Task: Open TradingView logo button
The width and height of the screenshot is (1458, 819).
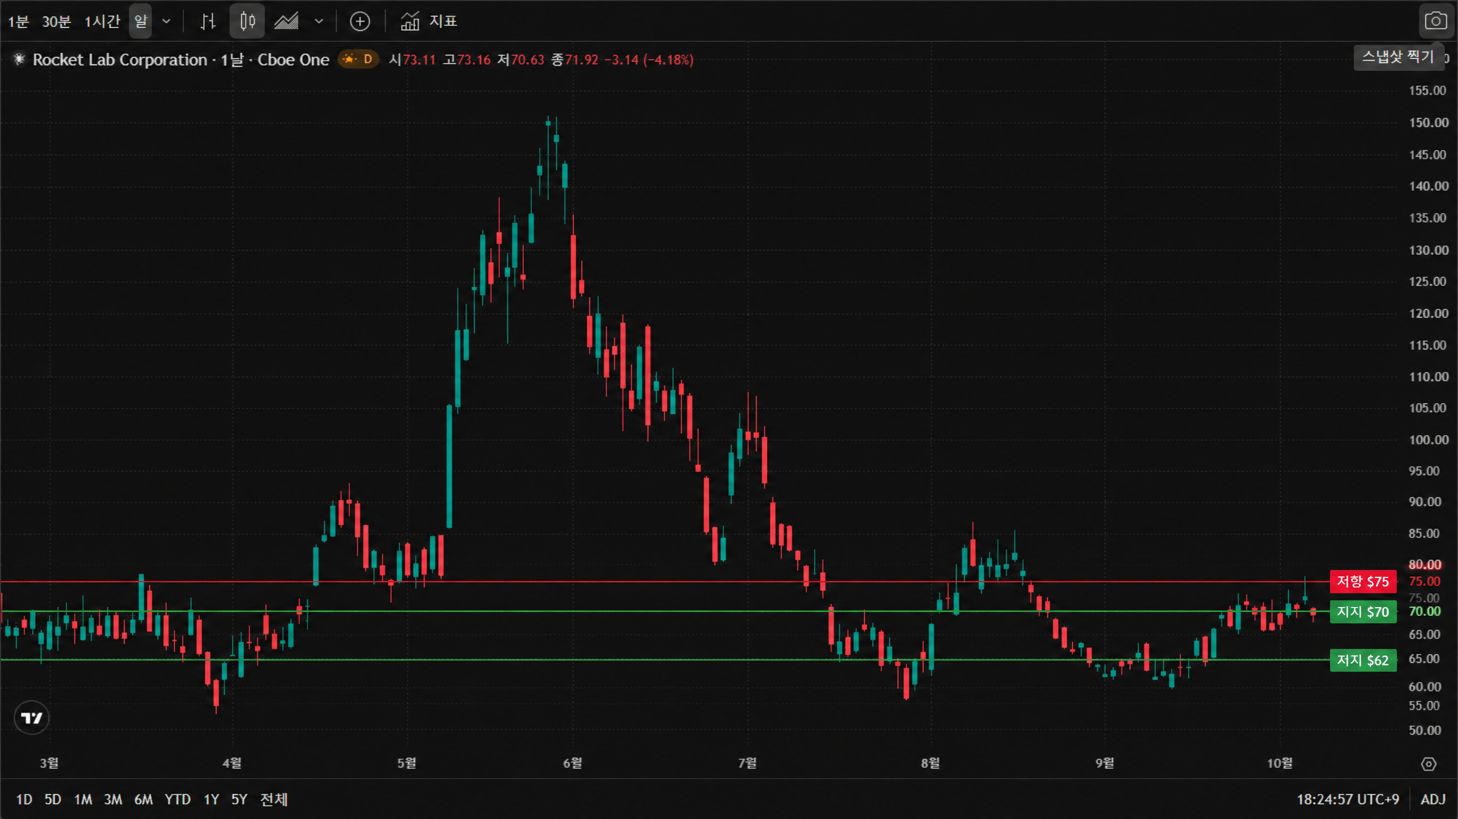Action: click(31, 718)
